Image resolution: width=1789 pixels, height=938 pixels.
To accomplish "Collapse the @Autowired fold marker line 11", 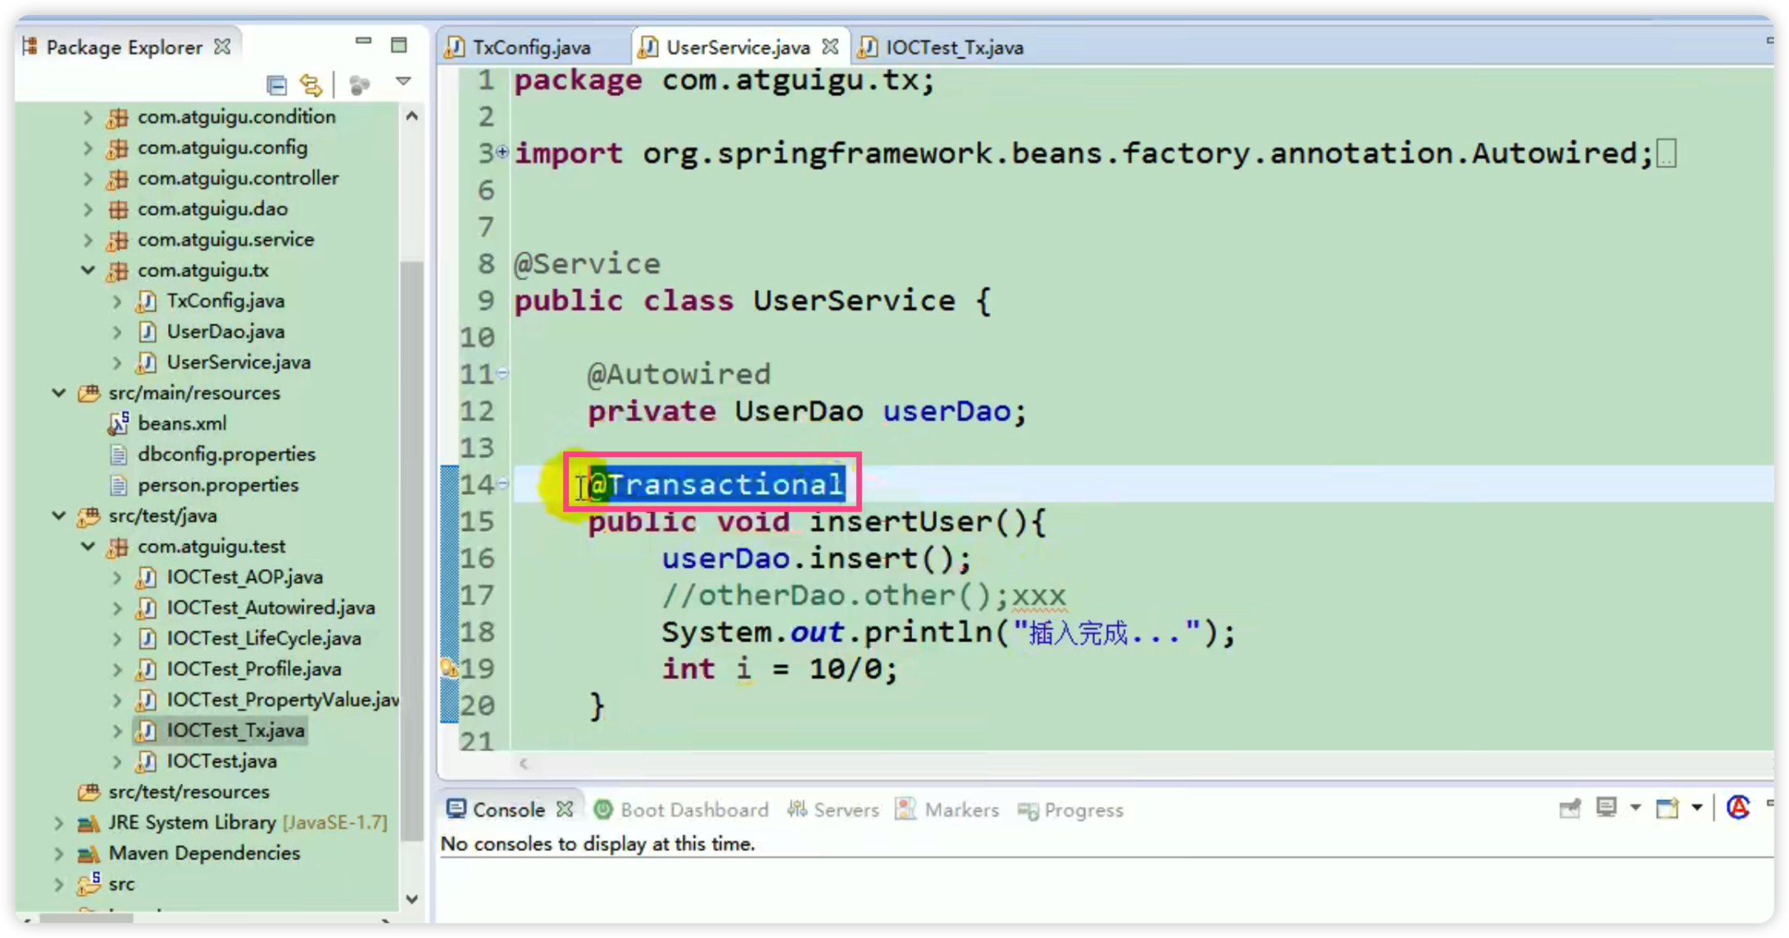I will click(502, 374).
